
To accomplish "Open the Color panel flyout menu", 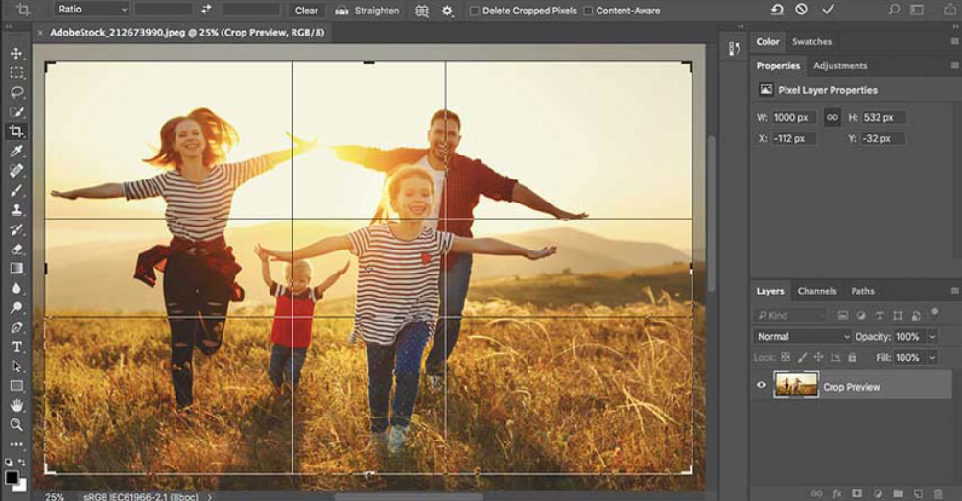I will pyautogui.click(x=954, y=41).
